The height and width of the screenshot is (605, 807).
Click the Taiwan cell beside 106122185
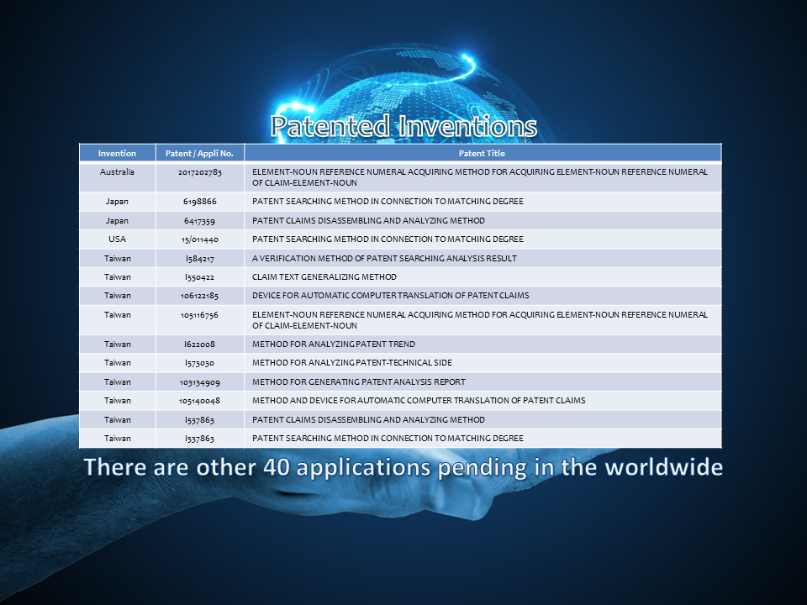pos(118,295)
